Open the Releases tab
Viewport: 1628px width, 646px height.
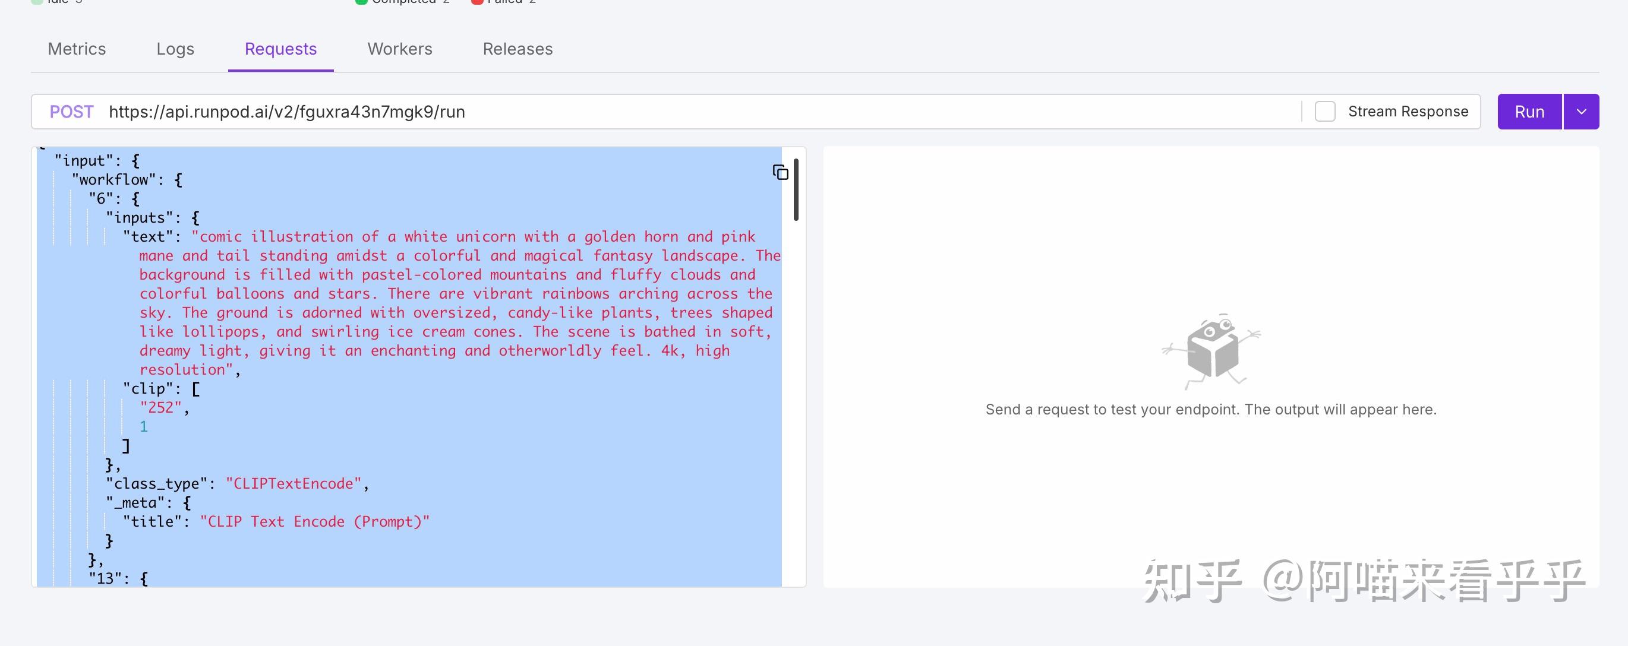[x=518, y=49]
